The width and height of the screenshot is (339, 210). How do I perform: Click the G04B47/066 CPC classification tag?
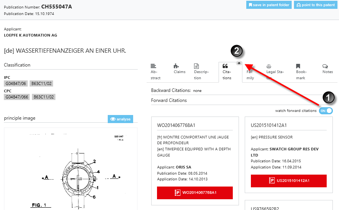pos(17,97)
